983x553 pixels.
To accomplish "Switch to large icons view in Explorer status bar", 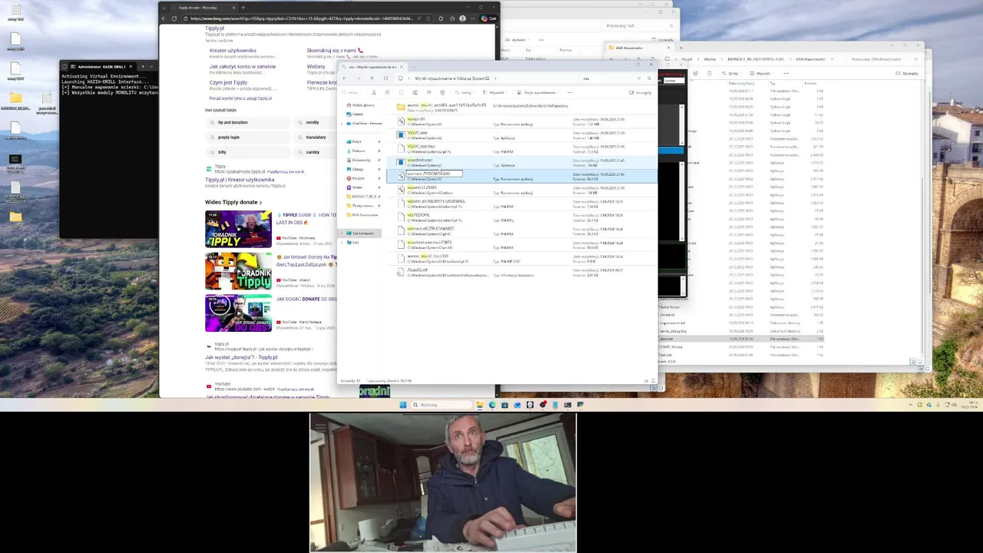I will click(x=654, y=381).
